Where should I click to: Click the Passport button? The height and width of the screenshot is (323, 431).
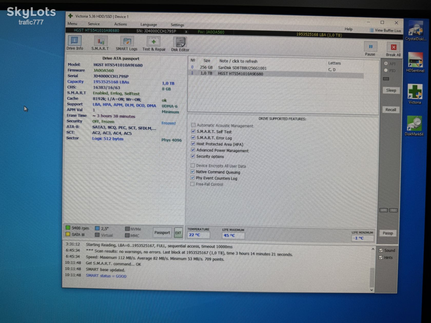tap(162, 233)
